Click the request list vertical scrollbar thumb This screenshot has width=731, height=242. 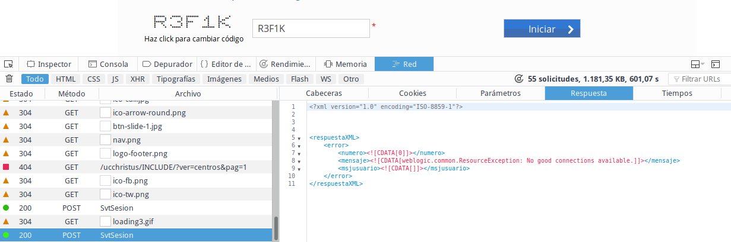pyautogui.click(x=275, y=228)
